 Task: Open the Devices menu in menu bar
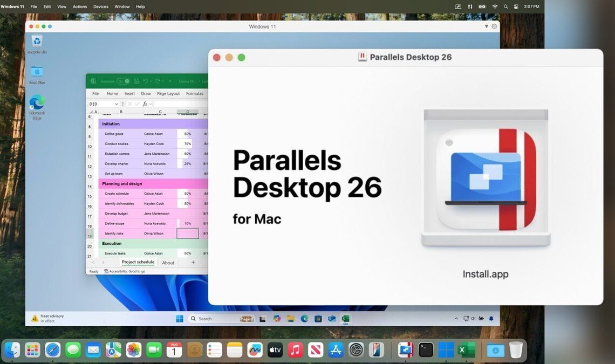pyautogui.click(x=101, y=6)
